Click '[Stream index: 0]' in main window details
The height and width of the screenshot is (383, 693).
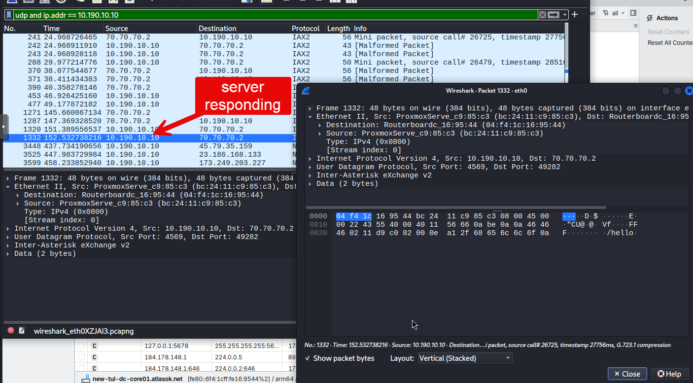click(62, 220)
